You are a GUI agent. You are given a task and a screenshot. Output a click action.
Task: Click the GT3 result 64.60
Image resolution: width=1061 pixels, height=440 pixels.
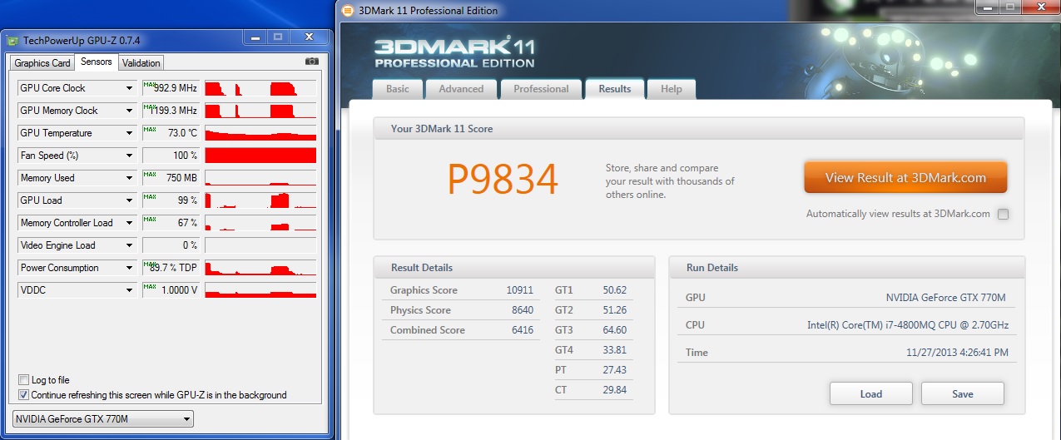pyautogui.click(x=614, y=330)
